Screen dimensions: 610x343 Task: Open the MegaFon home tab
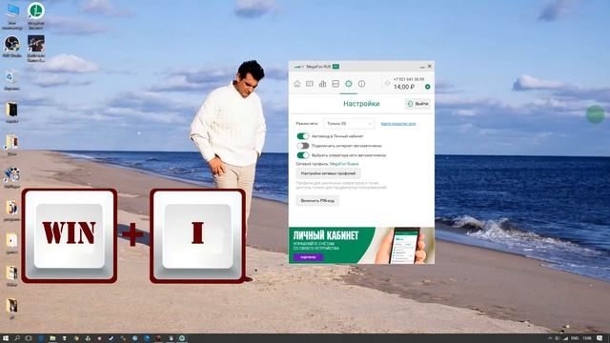coord(297,84)
